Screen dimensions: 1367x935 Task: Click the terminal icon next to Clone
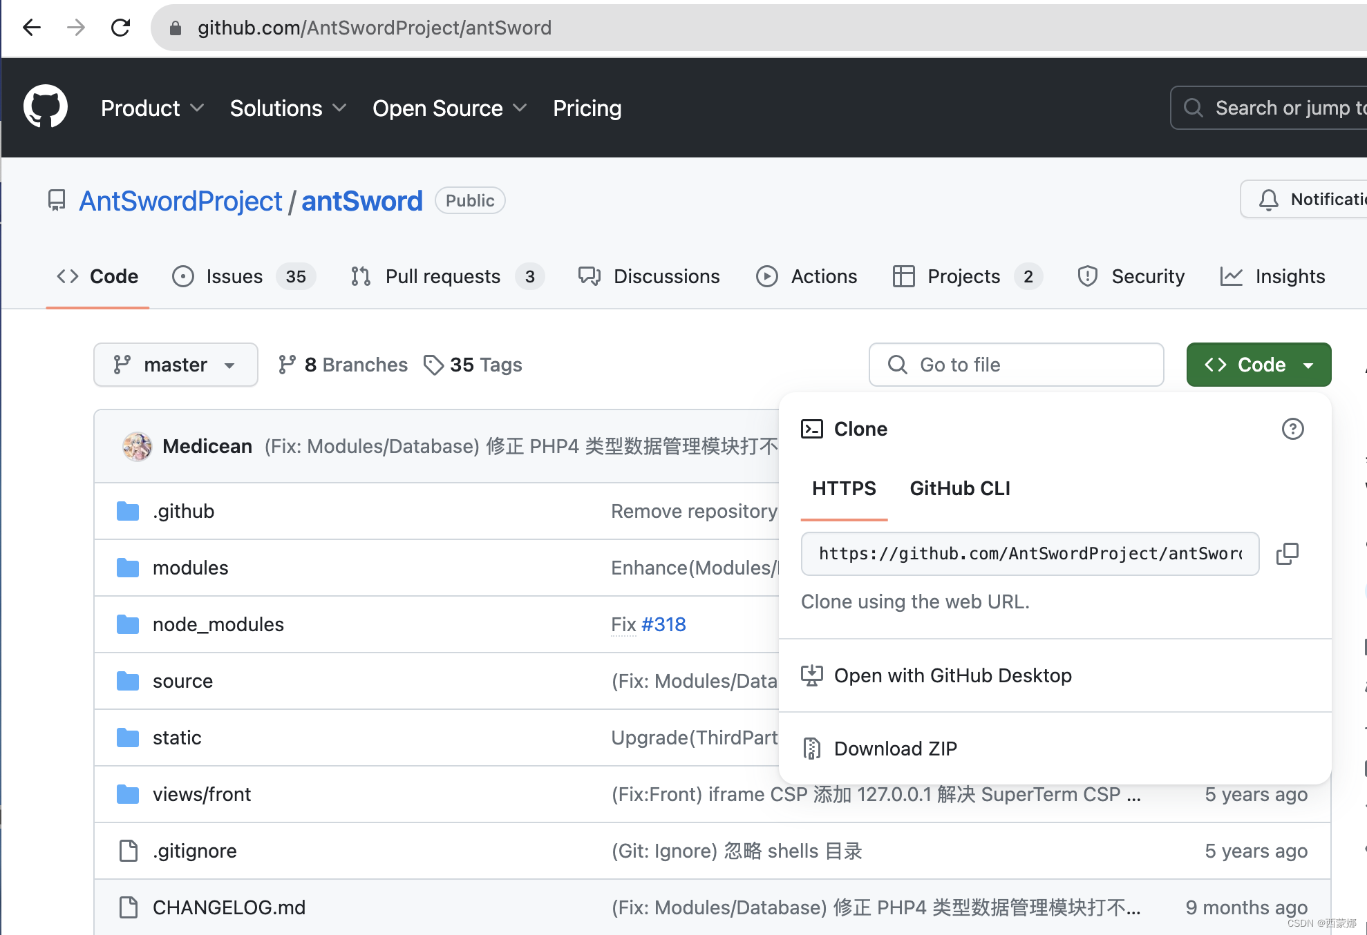point(812,429)
